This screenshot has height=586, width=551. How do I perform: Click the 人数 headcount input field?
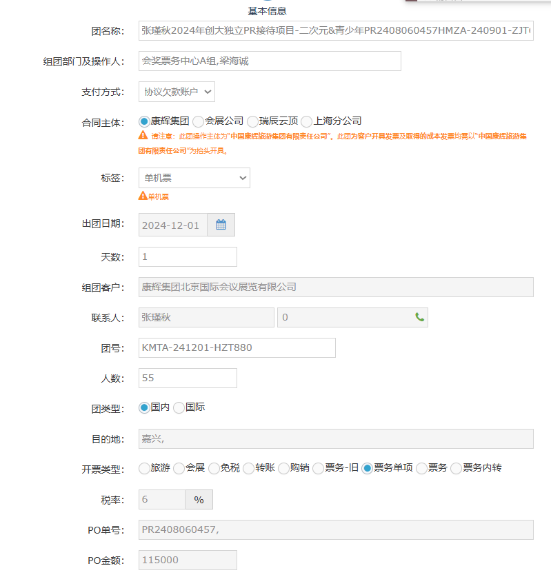tap(188, 378)
